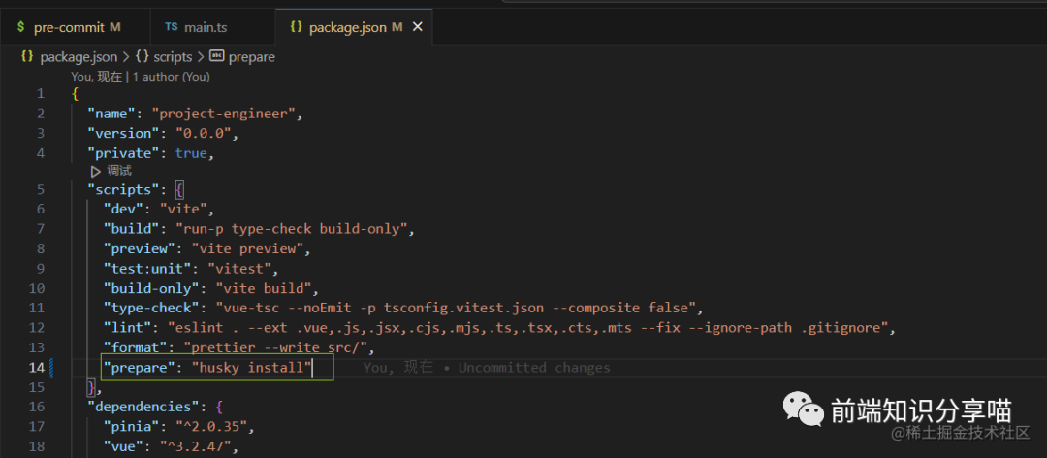Click line number 5 in the gutter
Viewport: 1047px width, 458px height.
pos(41,189)
